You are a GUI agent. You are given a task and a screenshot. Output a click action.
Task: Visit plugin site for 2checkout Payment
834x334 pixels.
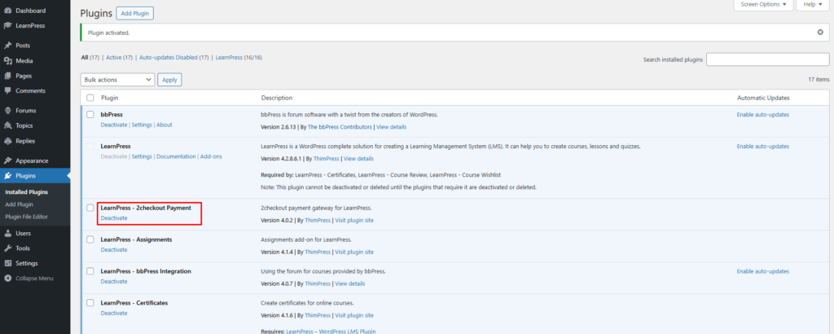354,220
